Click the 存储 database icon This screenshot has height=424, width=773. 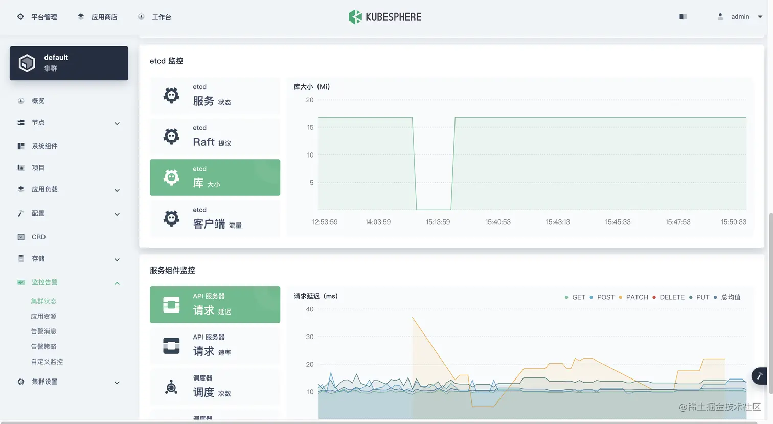coord(21,258)
